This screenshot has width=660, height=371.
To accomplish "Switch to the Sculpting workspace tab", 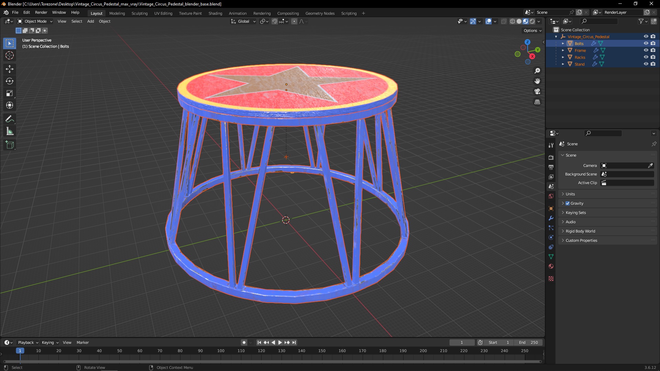I will [x=139, y=13].
